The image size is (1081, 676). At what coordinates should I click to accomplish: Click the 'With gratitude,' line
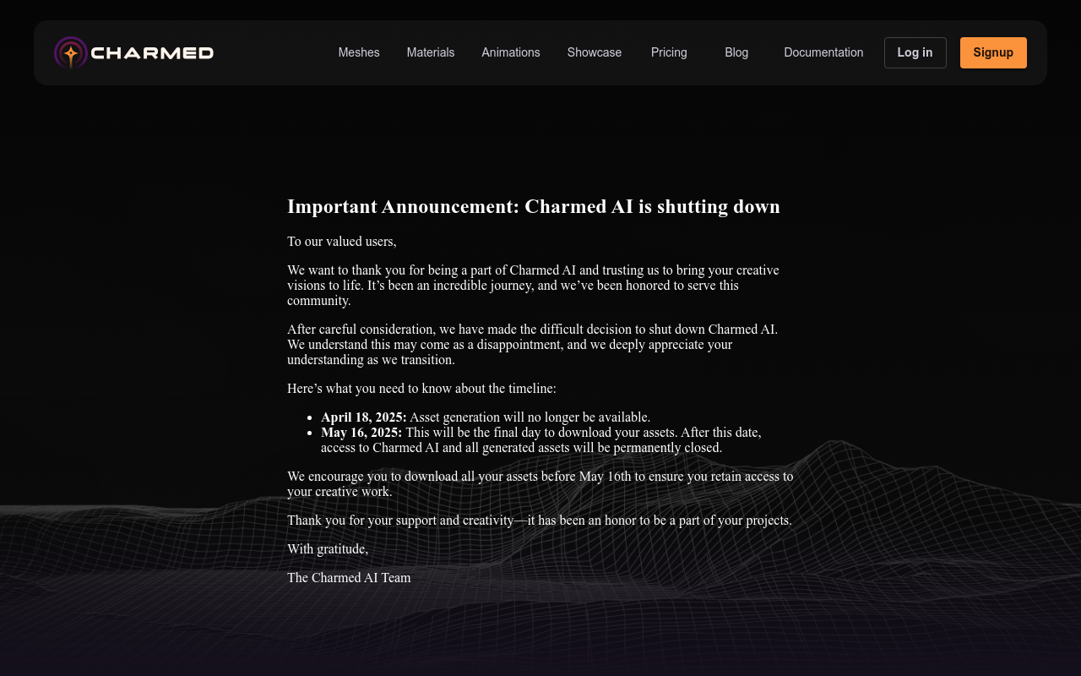coord(328,549)
